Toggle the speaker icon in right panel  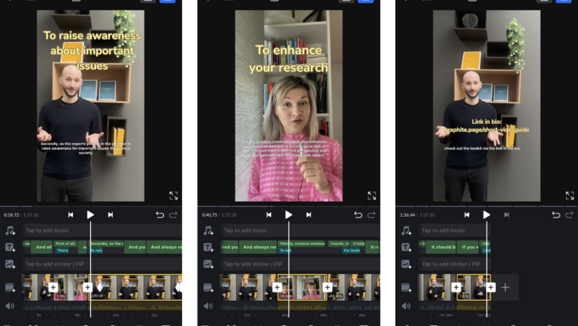[x=406, y=306]
